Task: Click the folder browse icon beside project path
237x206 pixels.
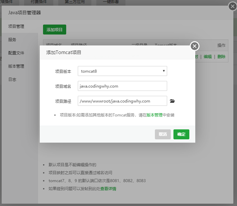Action: pos(172,101)
